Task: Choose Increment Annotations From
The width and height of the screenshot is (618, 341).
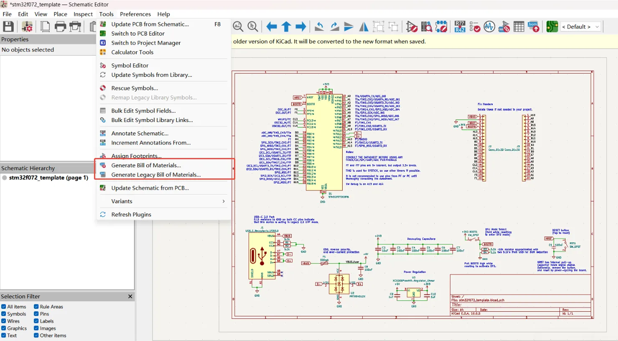Action: click(x=163, y=143)
